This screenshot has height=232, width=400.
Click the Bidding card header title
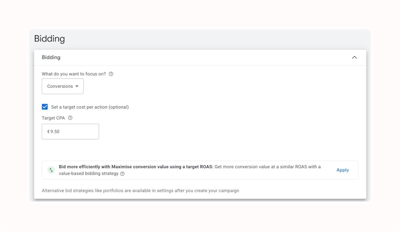coord(51,57)
